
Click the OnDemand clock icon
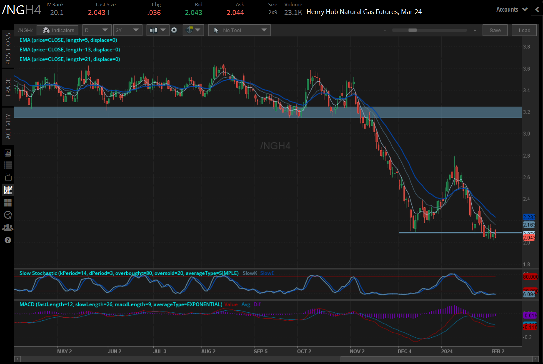point(8,215)
